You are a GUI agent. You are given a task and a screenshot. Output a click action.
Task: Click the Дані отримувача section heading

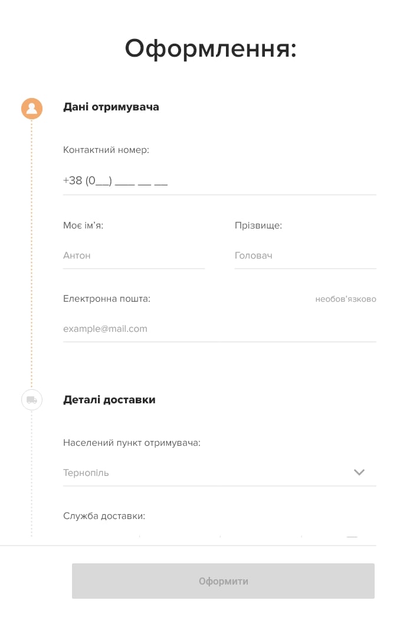pos(111,107)
